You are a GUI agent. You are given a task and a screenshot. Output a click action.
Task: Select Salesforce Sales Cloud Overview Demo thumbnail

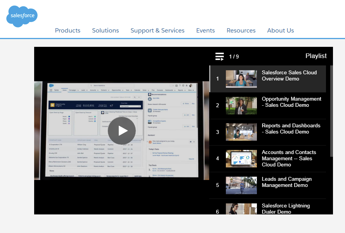tap(241, 79)
